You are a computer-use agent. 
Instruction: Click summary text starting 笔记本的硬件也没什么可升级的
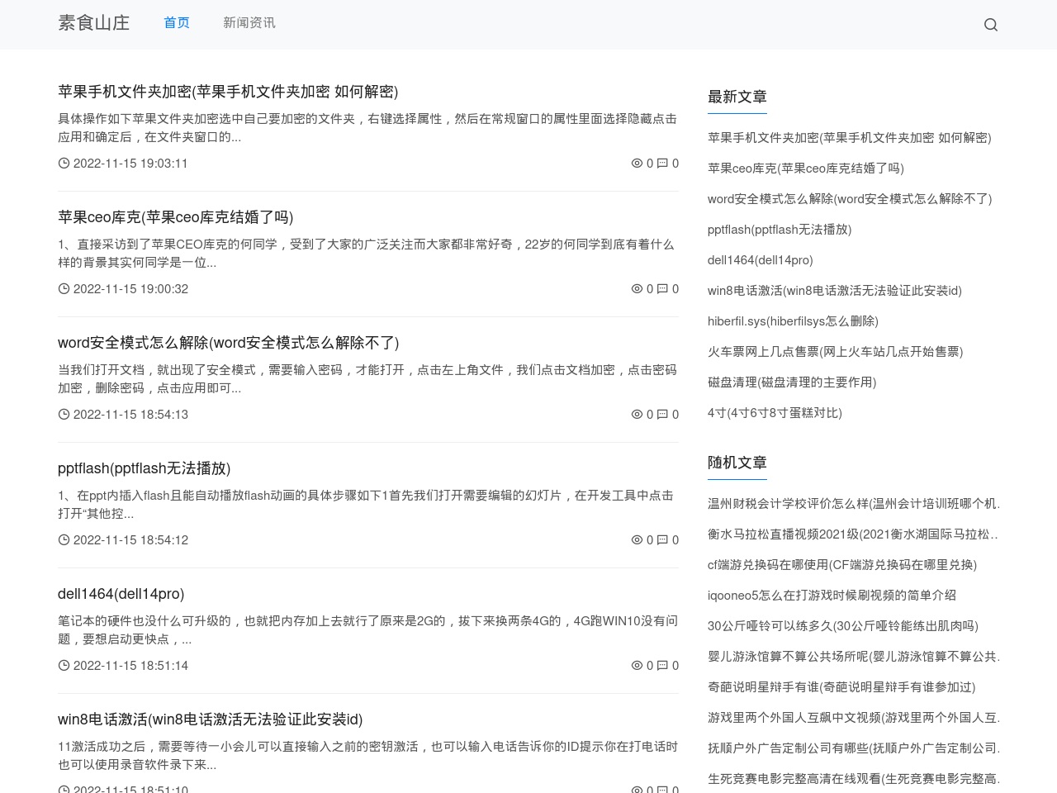point(368,630)
